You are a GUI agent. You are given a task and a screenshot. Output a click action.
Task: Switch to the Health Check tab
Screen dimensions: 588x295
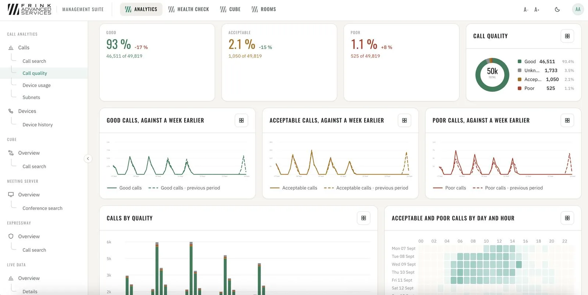(189, 9)
